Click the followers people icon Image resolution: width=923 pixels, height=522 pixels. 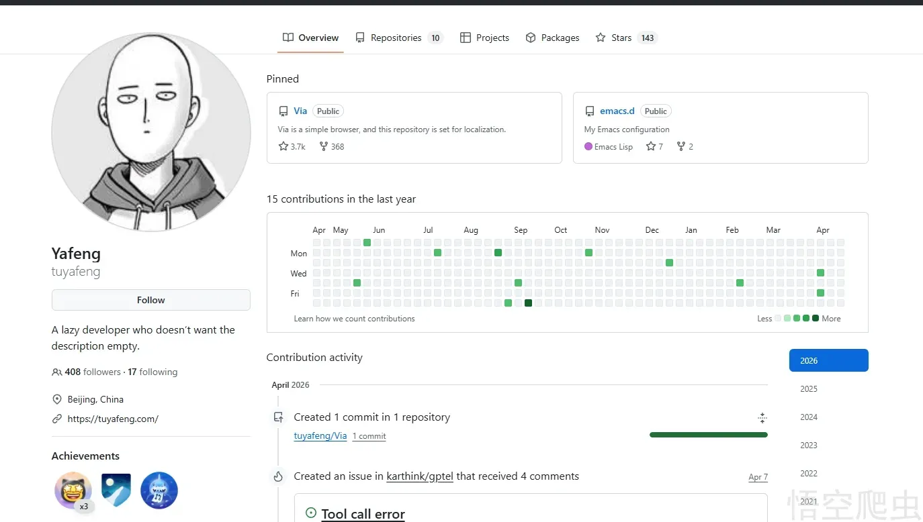pos(56,372)
